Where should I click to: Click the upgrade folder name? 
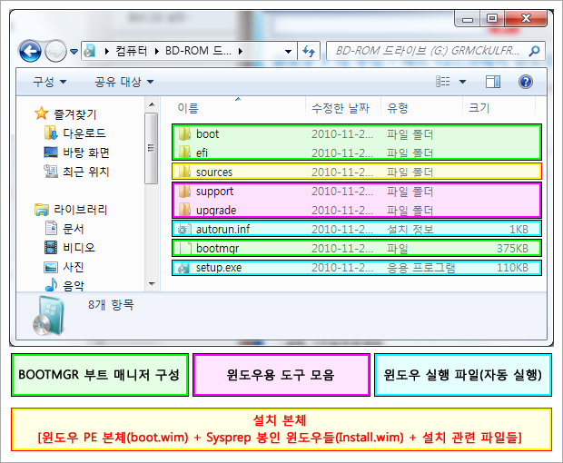coord(216,211)
